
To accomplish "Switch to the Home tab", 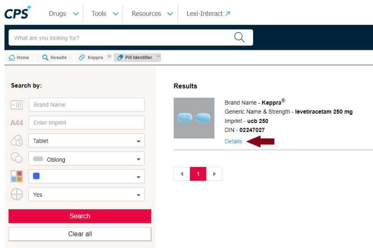I will click(x=19, y=57).
